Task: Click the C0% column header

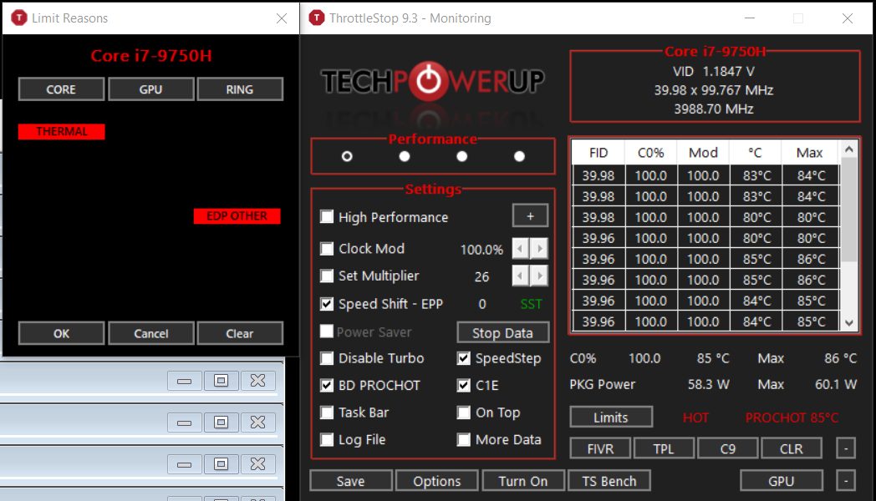Action: point(651,153)
